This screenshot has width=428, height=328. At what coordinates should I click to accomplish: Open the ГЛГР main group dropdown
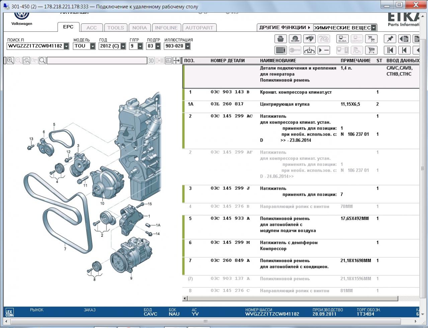coord(140,46)
